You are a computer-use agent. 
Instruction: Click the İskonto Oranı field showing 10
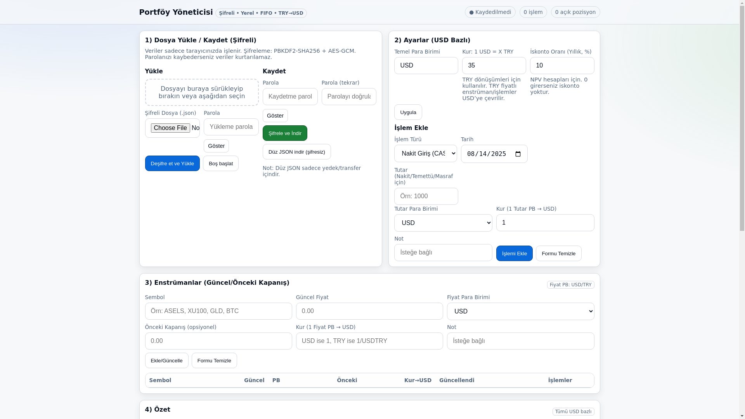(x=562, y=66)
